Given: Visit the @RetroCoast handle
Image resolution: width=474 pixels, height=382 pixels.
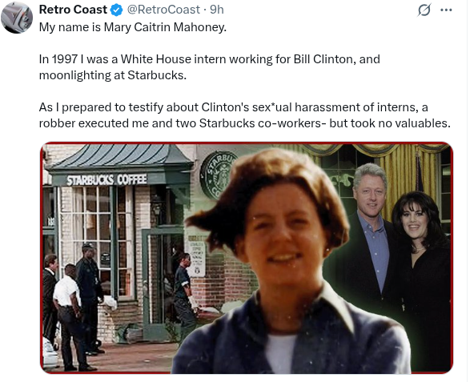Looking at the screenshot, I should click(163, 10).
